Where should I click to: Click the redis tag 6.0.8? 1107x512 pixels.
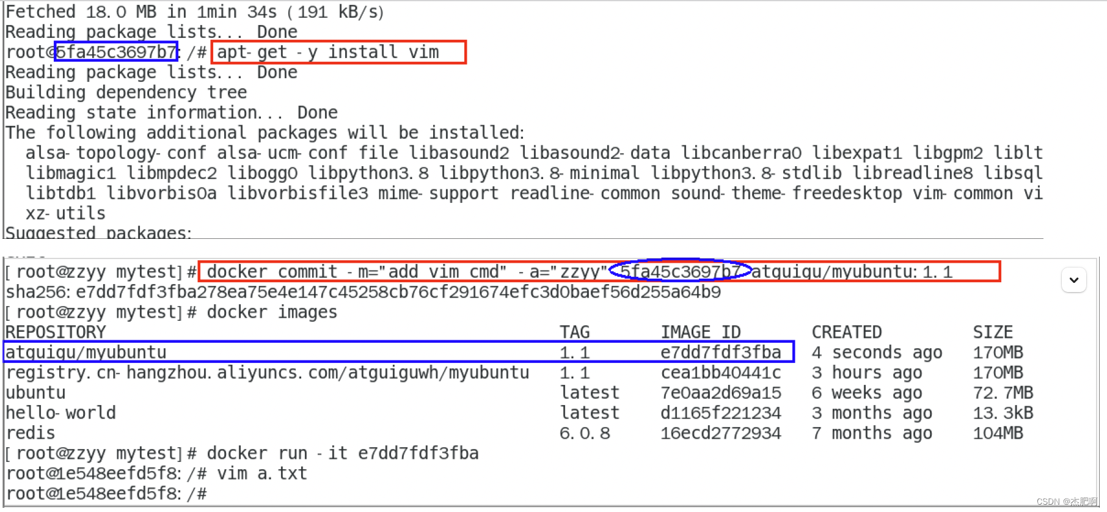tap(585, 433)
